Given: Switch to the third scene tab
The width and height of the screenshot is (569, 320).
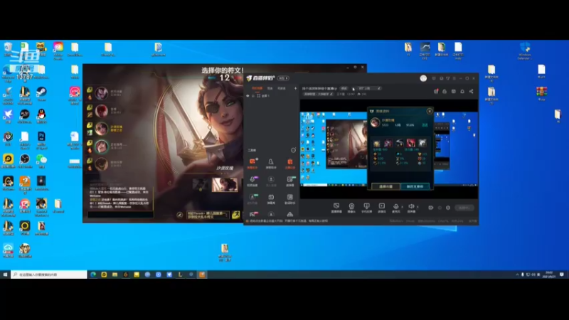Looking at the screenshot, I should click(281, 88).
